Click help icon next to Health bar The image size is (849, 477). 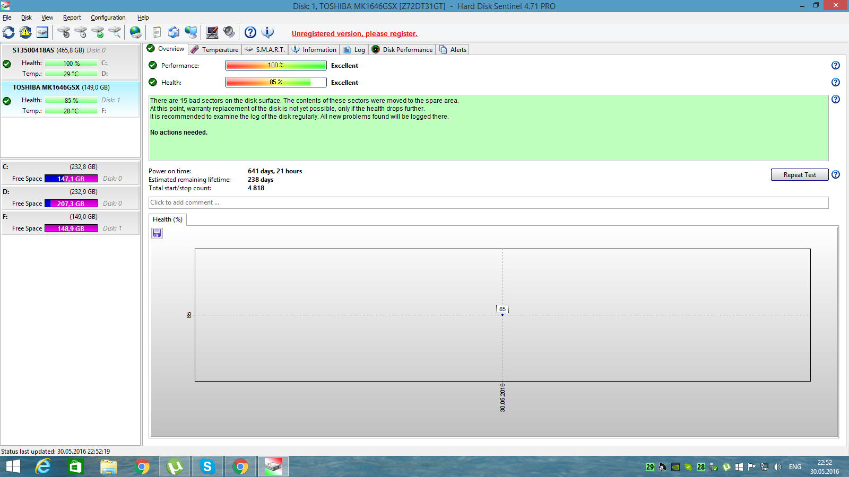(836, 82)
